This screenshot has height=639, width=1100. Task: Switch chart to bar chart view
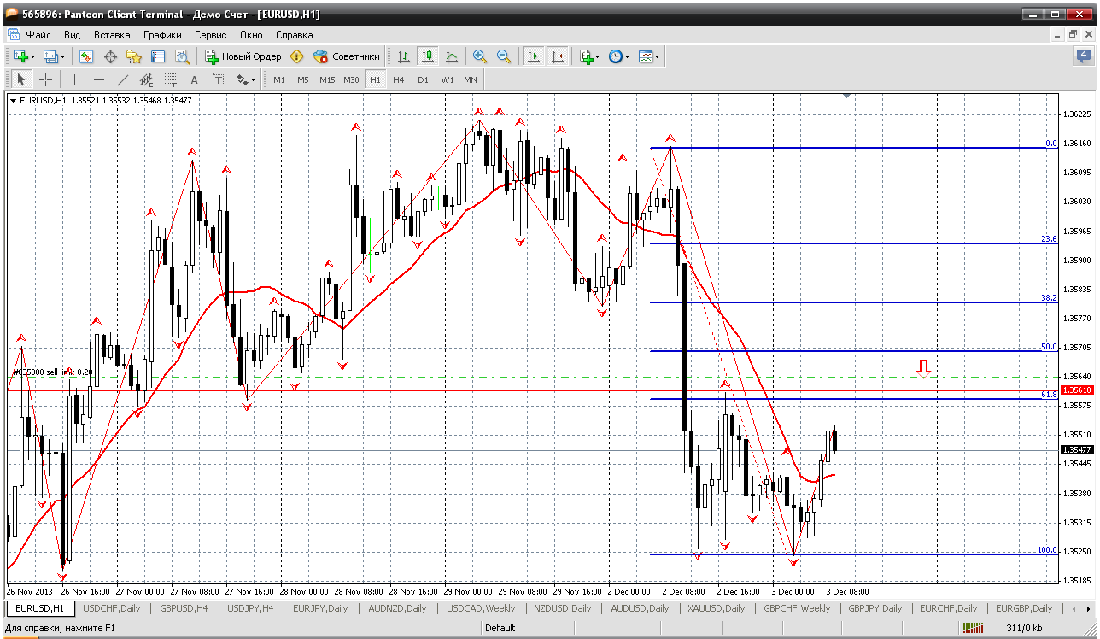pyautogui.click(x=404, y=56)
